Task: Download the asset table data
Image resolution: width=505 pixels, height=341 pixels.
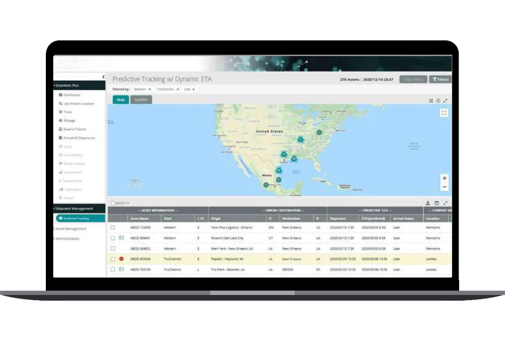Action: (428, 203)
